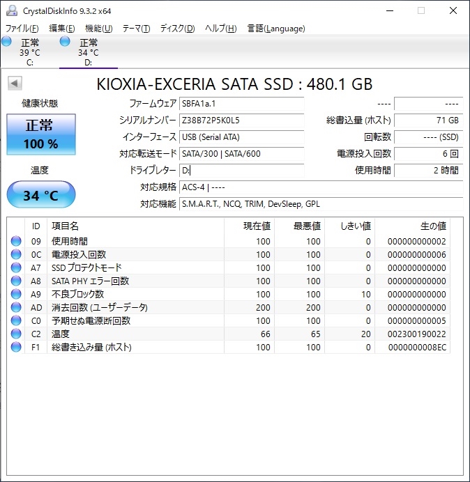Screen dimensions: 470x482
Task: Click status orb in 電源投入回数 row
Action: [x=16, y=254]
